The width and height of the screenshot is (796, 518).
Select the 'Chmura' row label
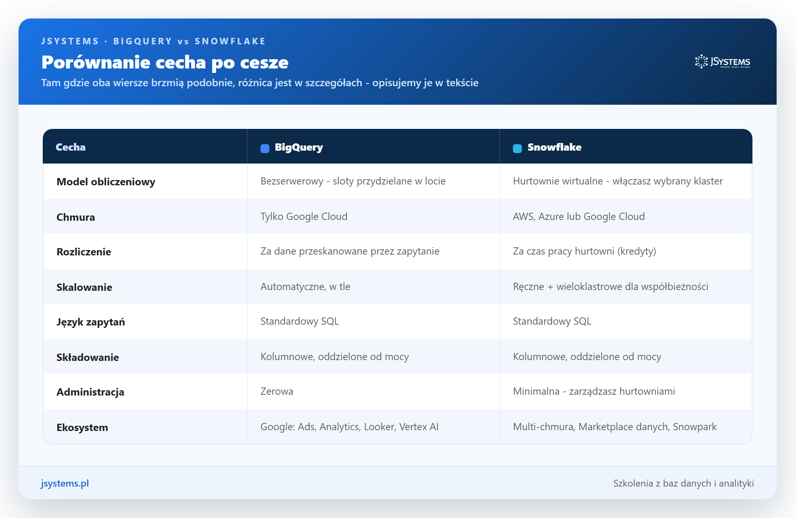click(76, 217)
